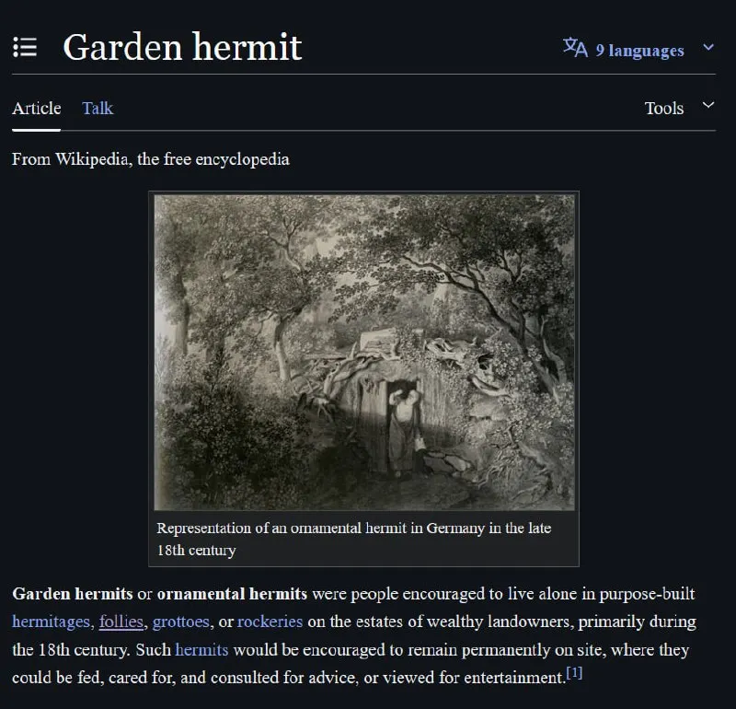
Task: Click the Garden hermit page title
Action: tap(182, 47)
